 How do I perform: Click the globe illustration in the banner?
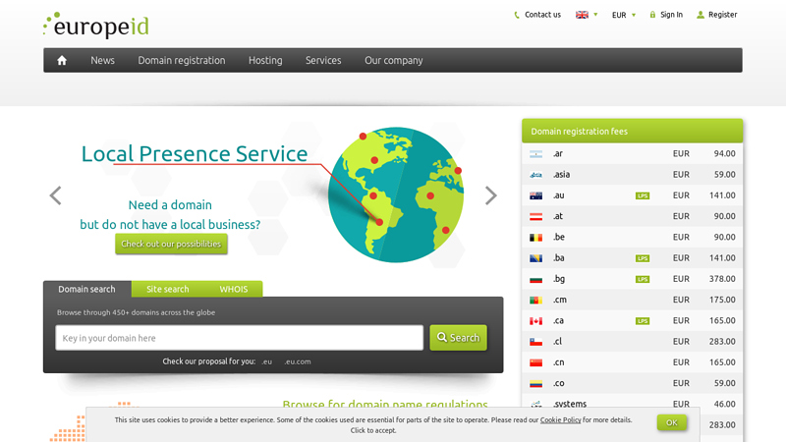[x=396, y=194]
